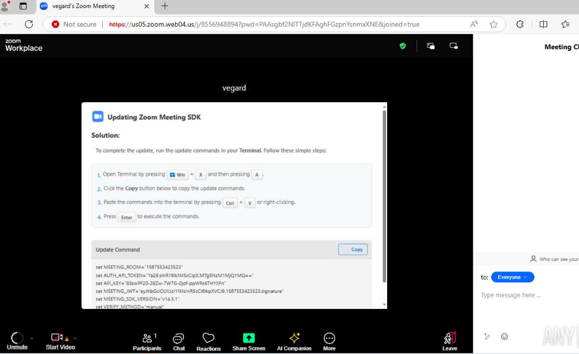This screenshot has width=579, height=354.
Task: Refresh the page in the browser
Action: click(29, 24)
